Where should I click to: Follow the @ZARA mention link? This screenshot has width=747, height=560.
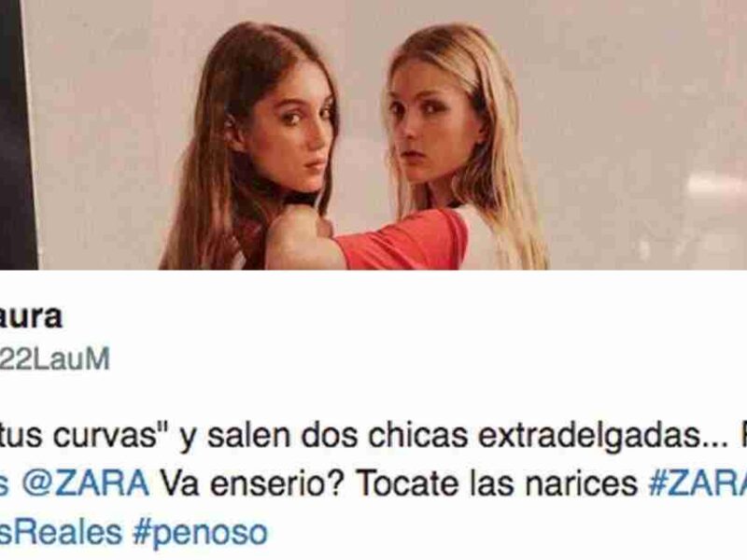tap(75, 483)
